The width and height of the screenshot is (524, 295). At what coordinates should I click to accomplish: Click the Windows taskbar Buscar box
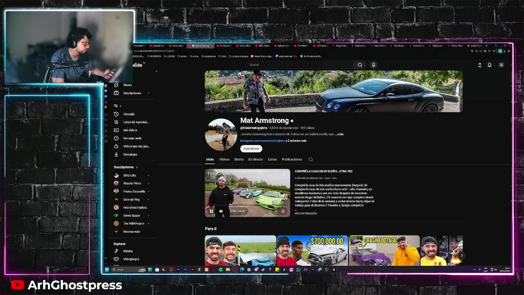(129, 270)
